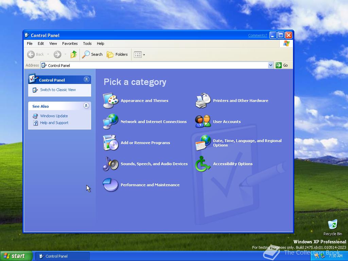Open the Date, Time, Language calendar icon

point(203,142)
